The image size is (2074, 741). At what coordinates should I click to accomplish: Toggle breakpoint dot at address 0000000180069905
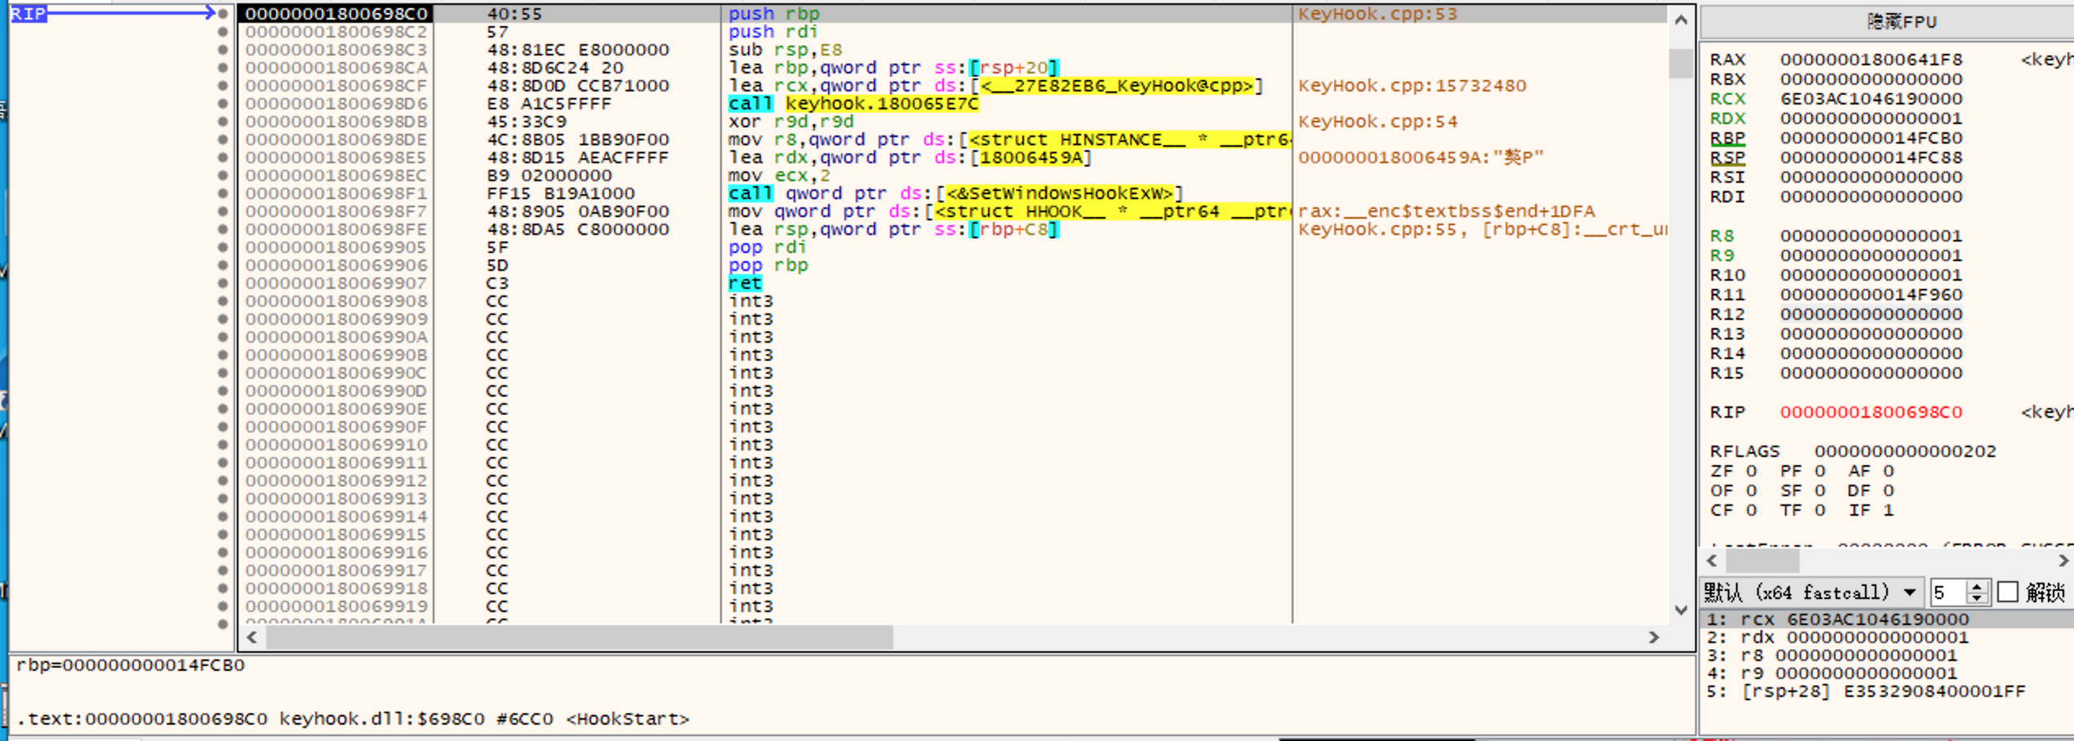tap(222, 247)
